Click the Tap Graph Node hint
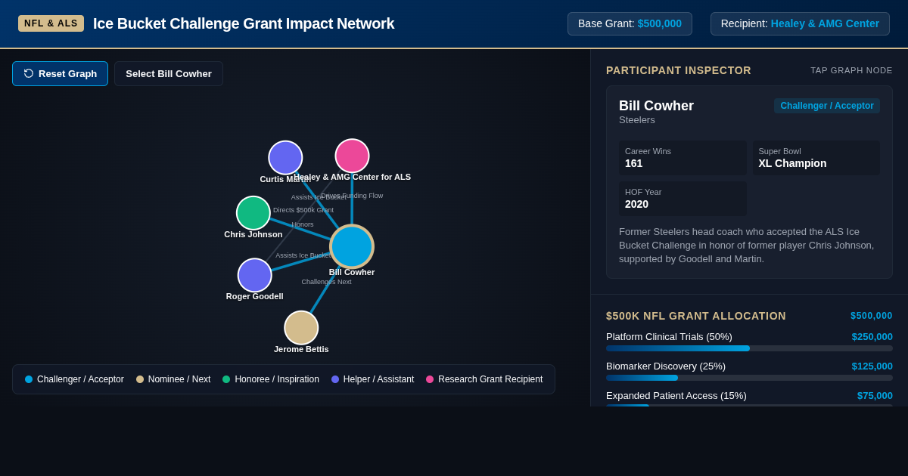The image size is (908, 476). [x=851, y=70]
